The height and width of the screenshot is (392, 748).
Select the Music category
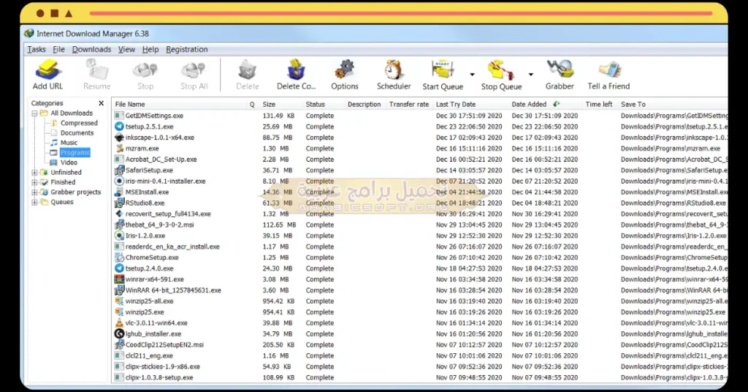(69, 143)
